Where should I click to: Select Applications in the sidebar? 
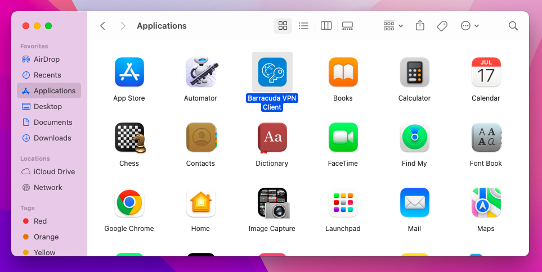(x=49, y=91)
